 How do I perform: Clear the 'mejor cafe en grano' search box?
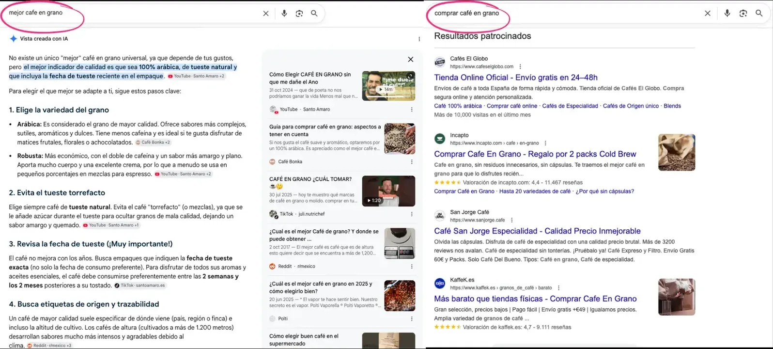265,14
